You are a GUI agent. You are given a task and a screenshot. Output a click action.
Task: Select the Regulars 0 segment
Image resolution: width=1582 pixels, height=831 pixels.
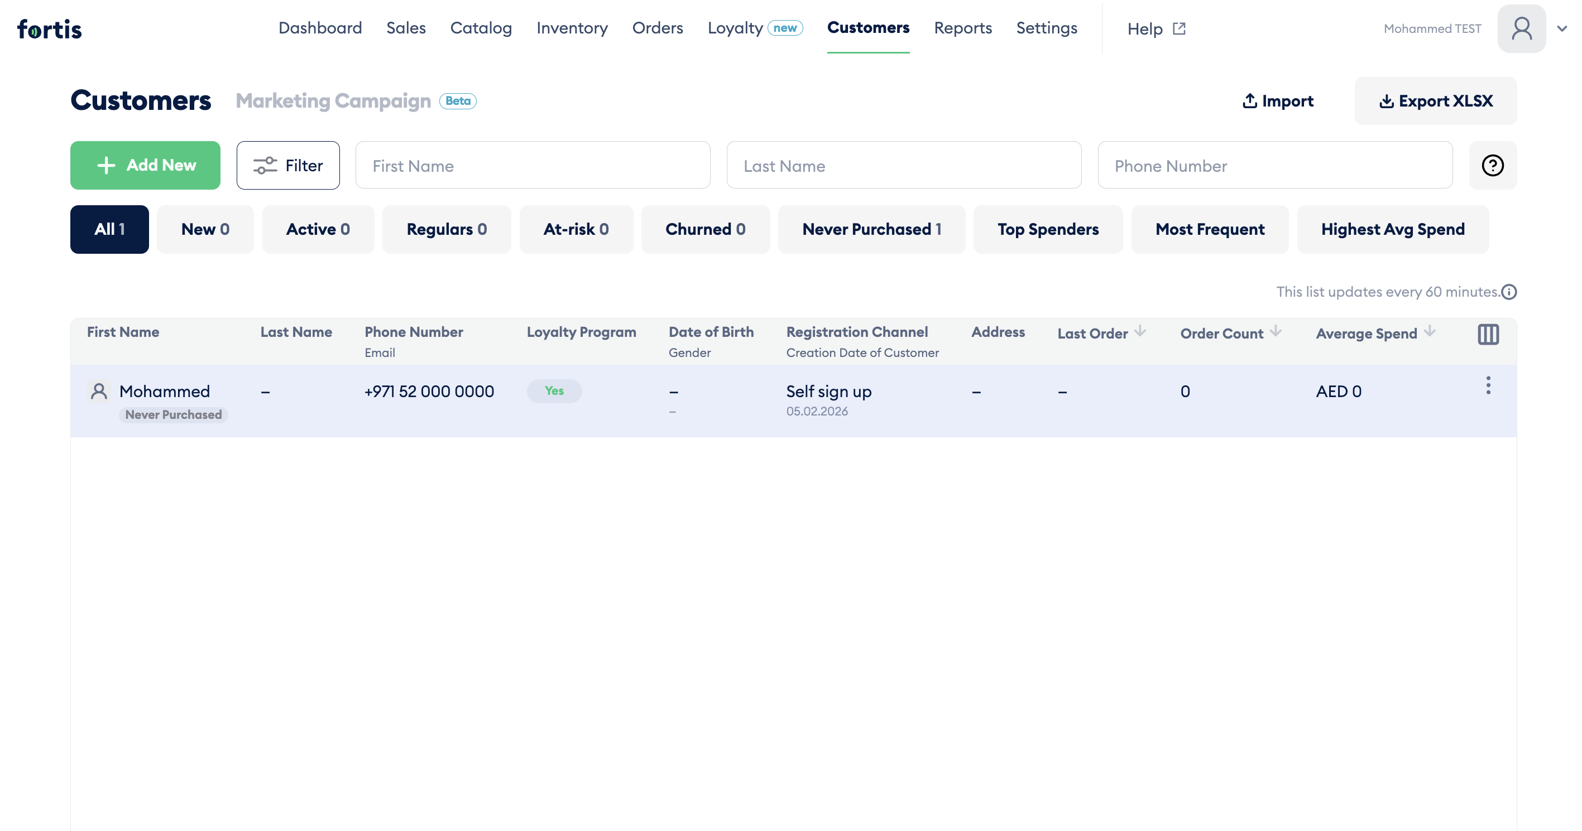click(447, 229)
